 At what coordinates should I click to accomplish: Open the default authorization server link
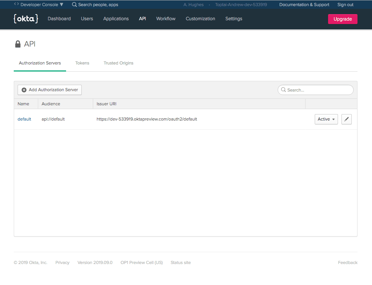click(x=24, y=119)
